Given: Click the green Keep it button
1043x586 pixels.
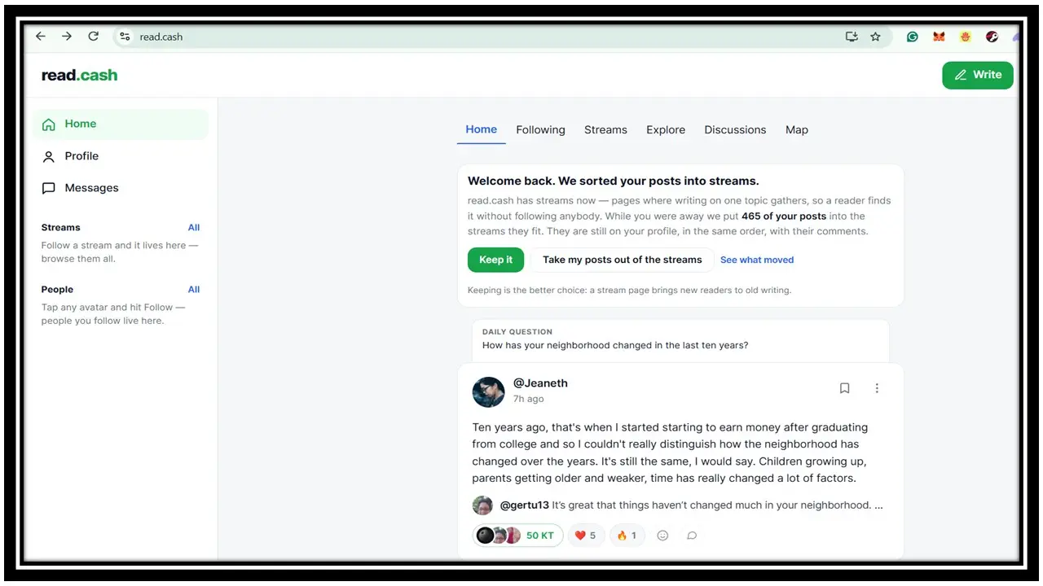Looking at the screenshot, I should (495, 260).
